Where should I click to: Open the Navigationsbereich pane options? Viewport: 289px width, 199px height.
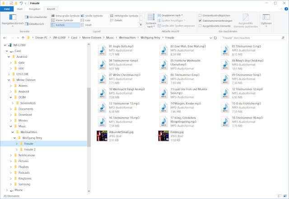[x=13, y=20]
